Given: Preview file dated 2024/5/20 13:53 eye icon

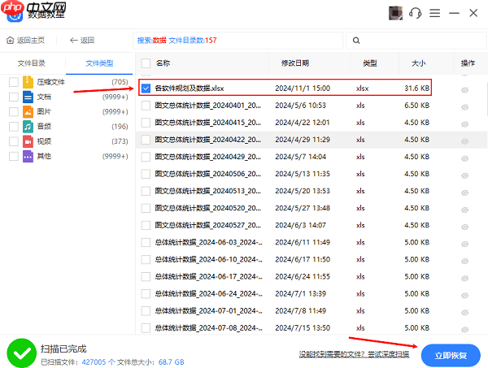Looking at the screenshot, I should [464, 193].
